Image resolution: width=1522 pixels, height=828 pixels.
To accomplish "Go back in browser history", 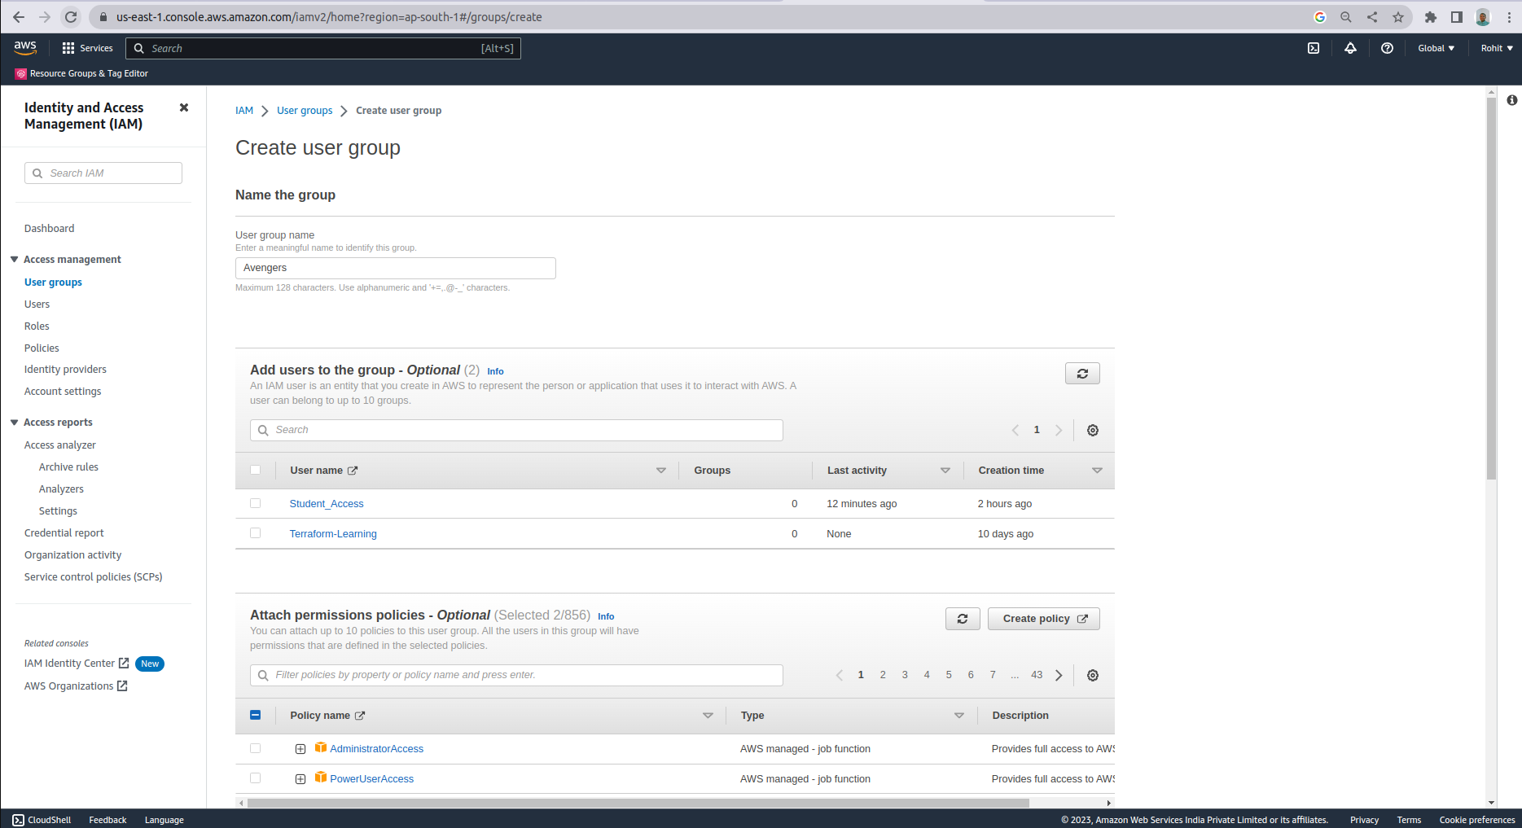I will (x=19, y=17).
